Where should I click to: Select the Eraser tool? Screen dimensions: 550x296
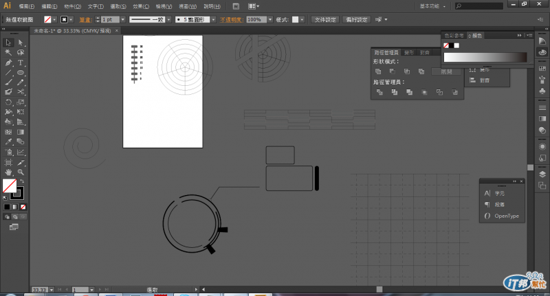tap(8, 92)
